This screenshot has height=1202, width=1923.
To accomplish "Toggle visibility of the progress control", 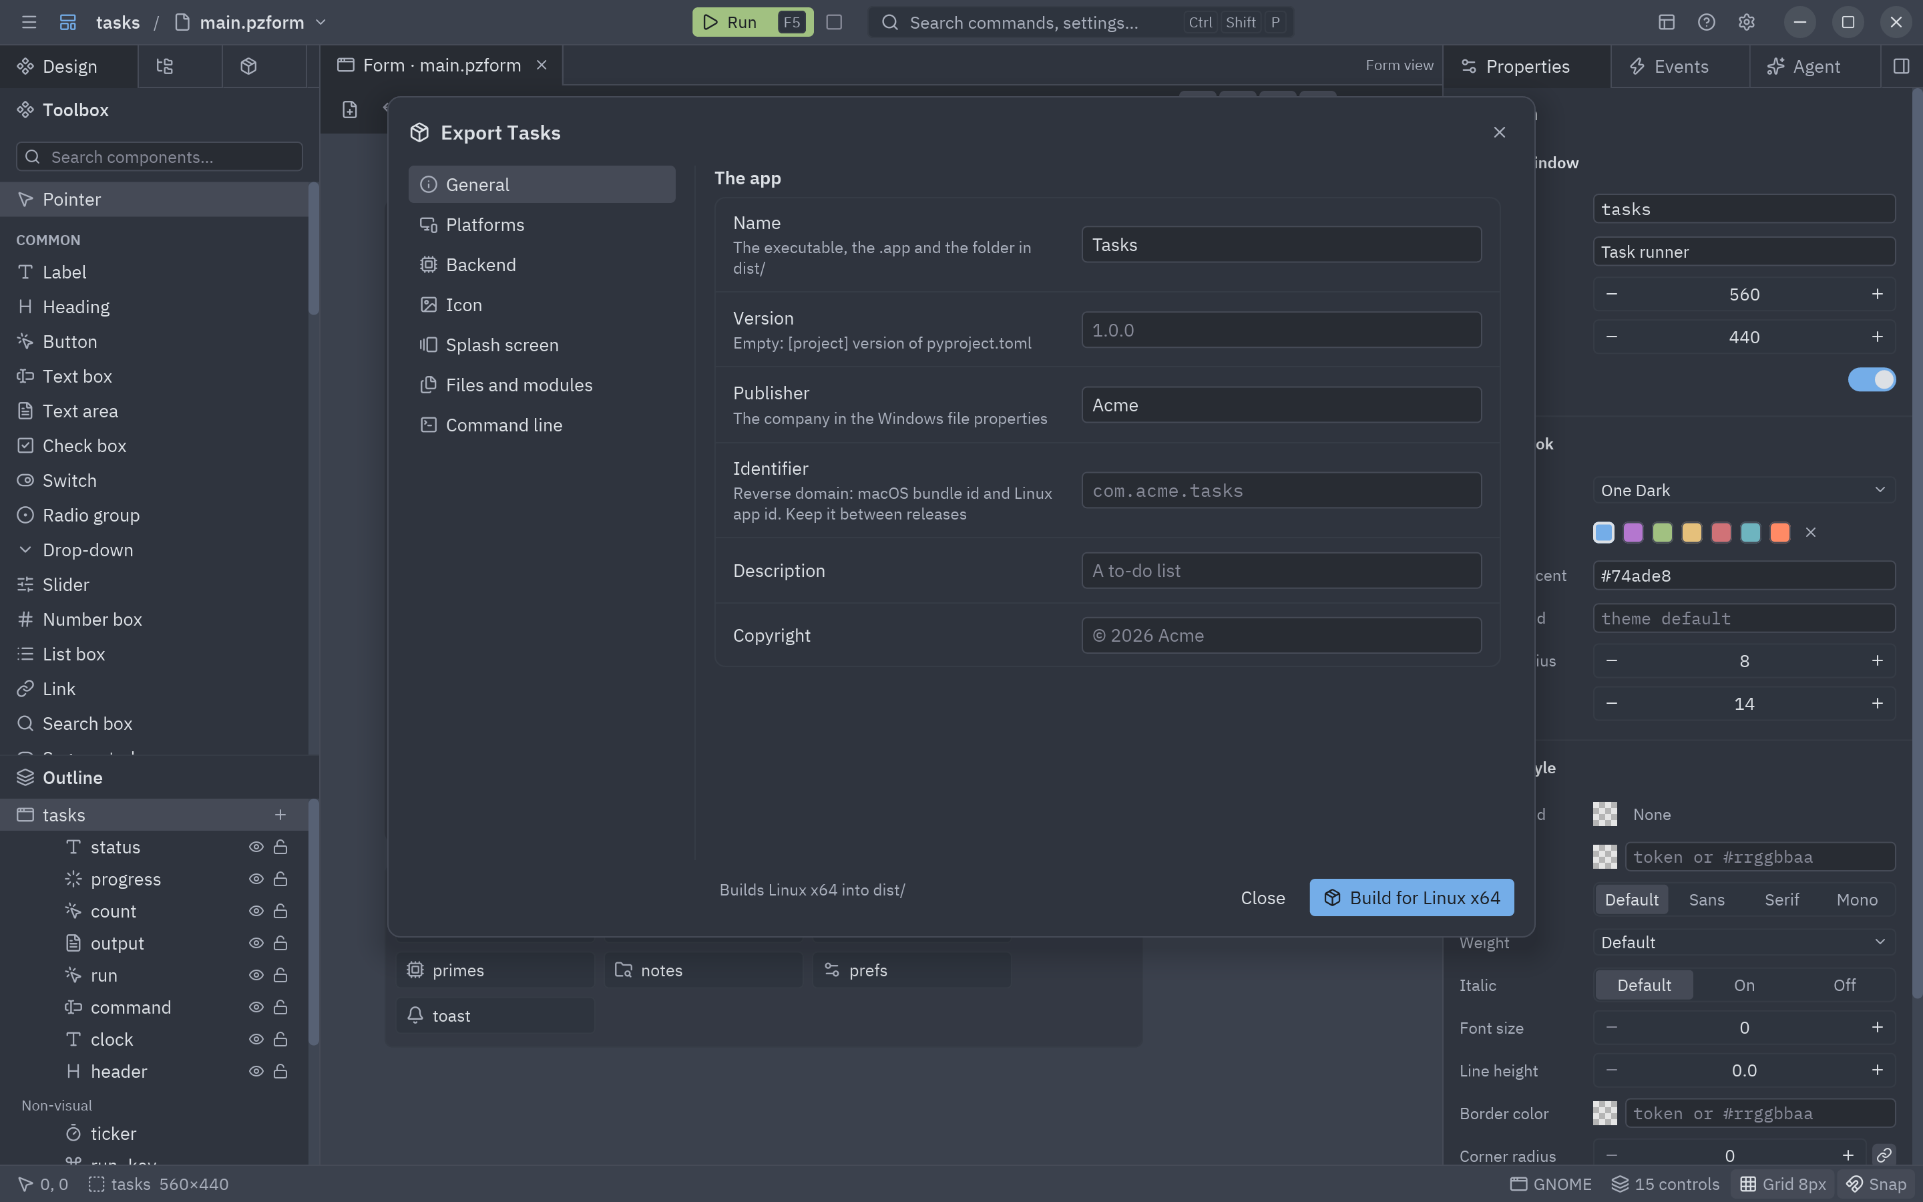I will (256, 879).
